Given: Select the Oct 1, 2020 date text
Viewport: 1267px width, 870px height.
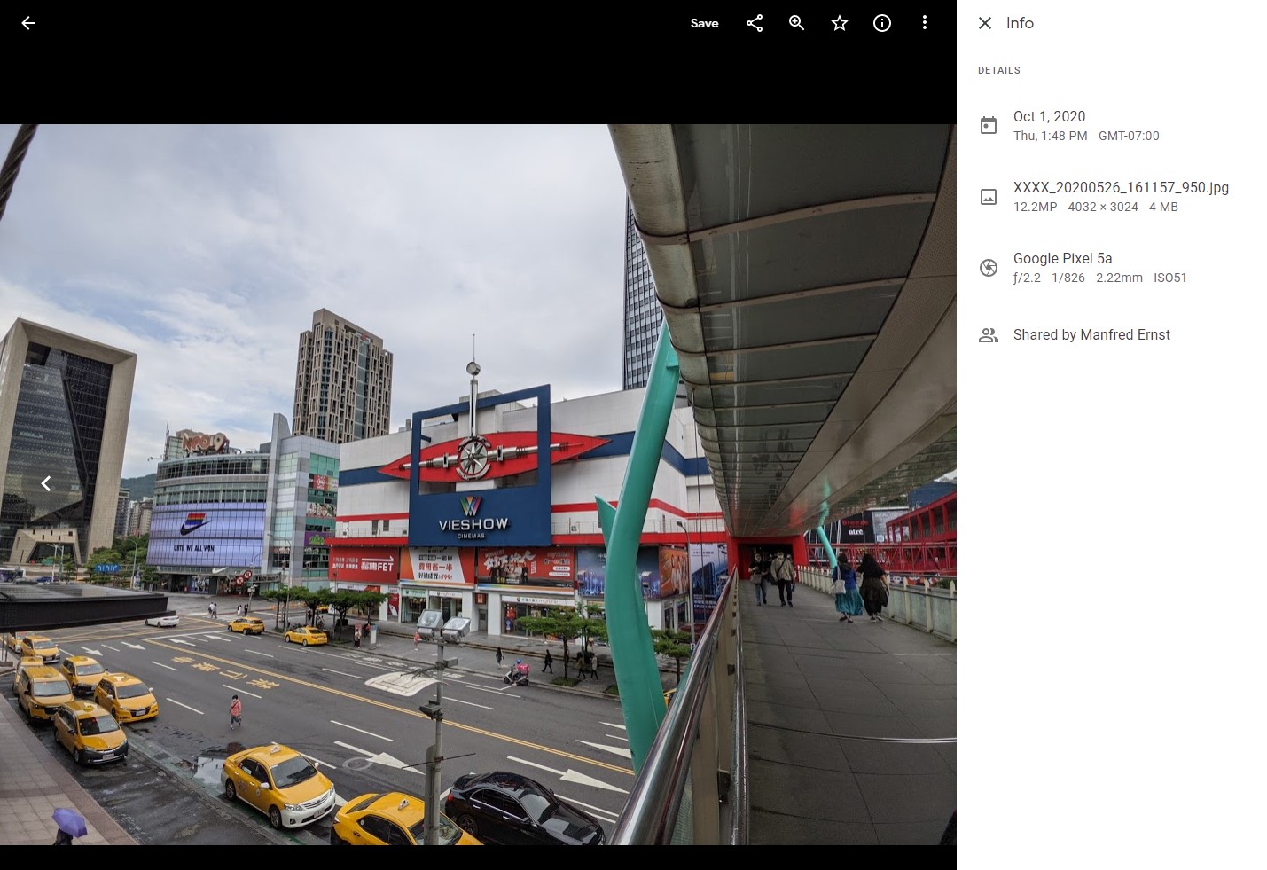Looking at the screenshot, I should 1049,116.
